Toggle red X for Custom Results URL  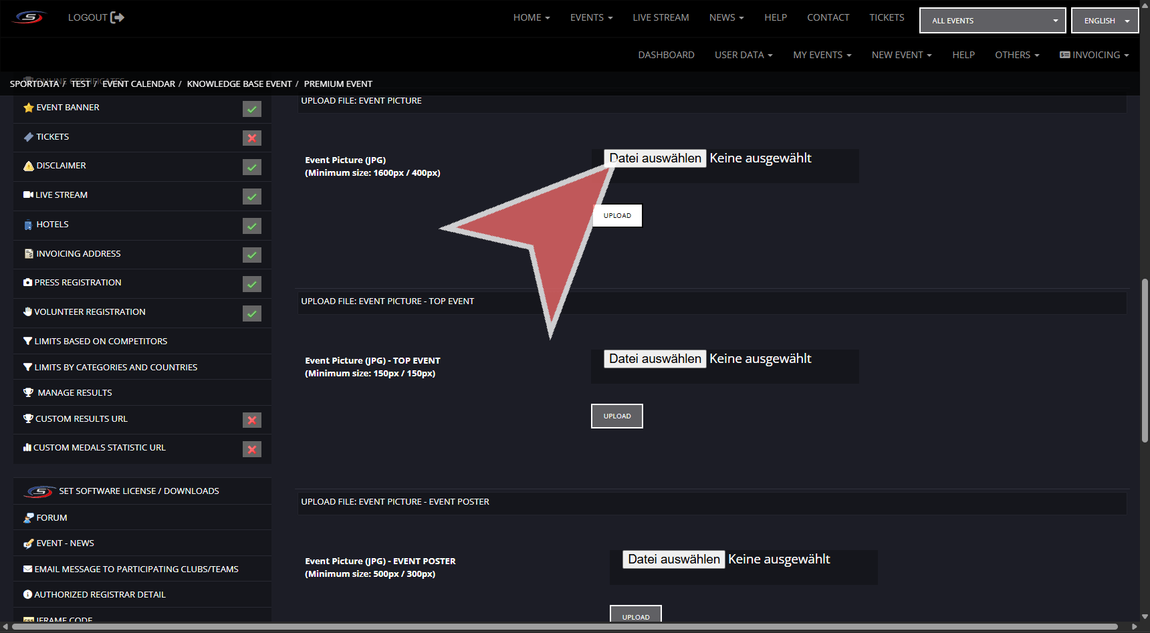click(x=252, y=420)
